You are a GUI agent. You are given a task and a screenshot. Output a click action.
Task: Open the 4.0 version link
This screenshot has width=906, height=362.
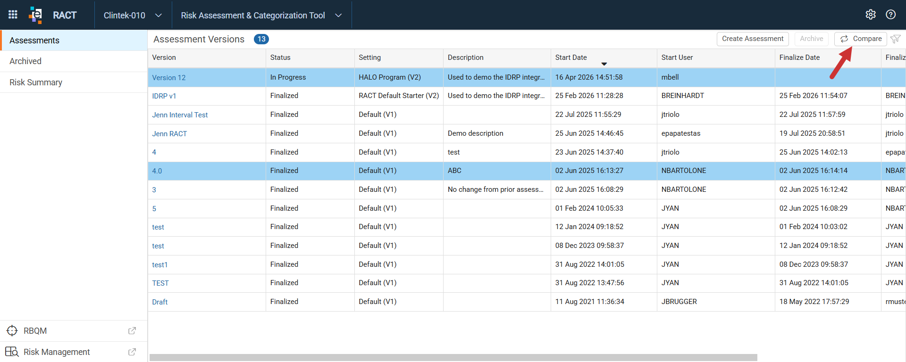click(157, 171)
